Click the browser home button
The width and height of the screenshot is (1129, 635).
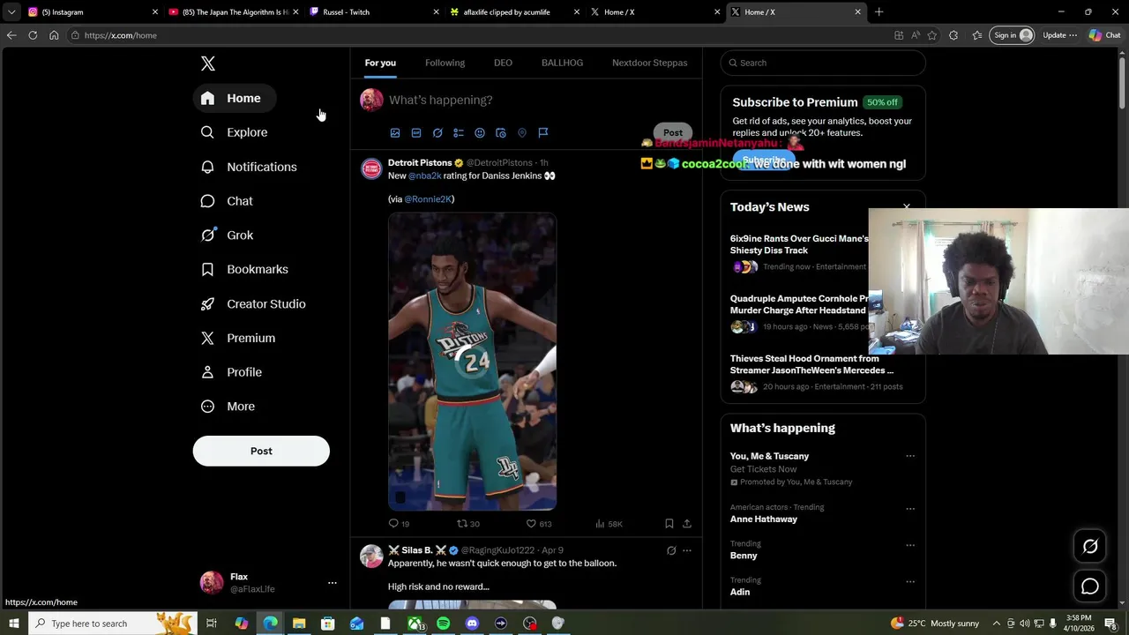54,35
